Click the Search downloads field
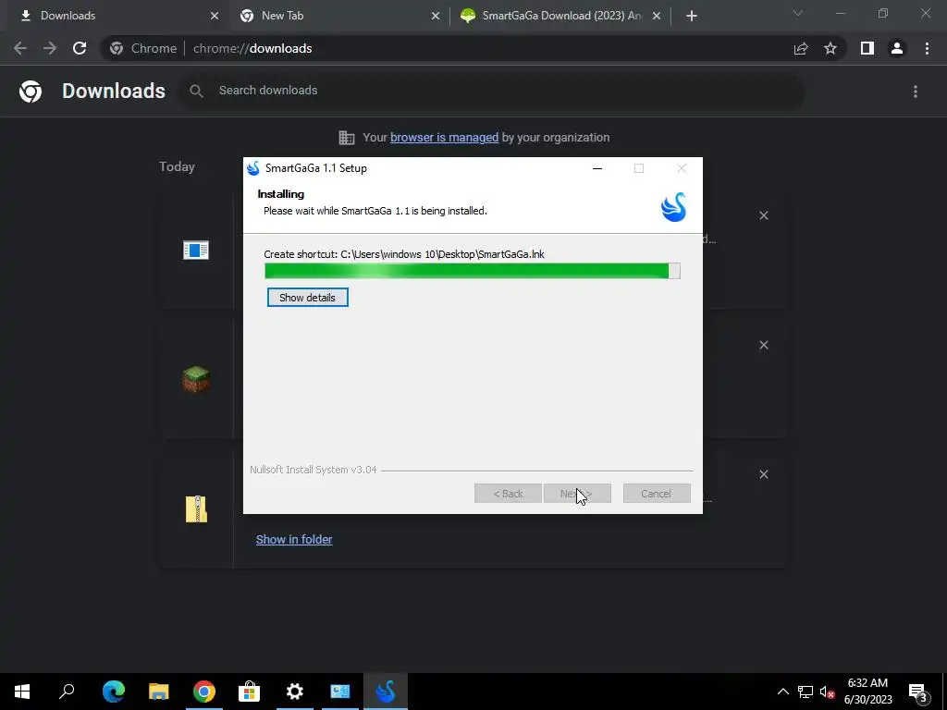The height and width of the screenshot is (710, 947). [x=492, y=91]
